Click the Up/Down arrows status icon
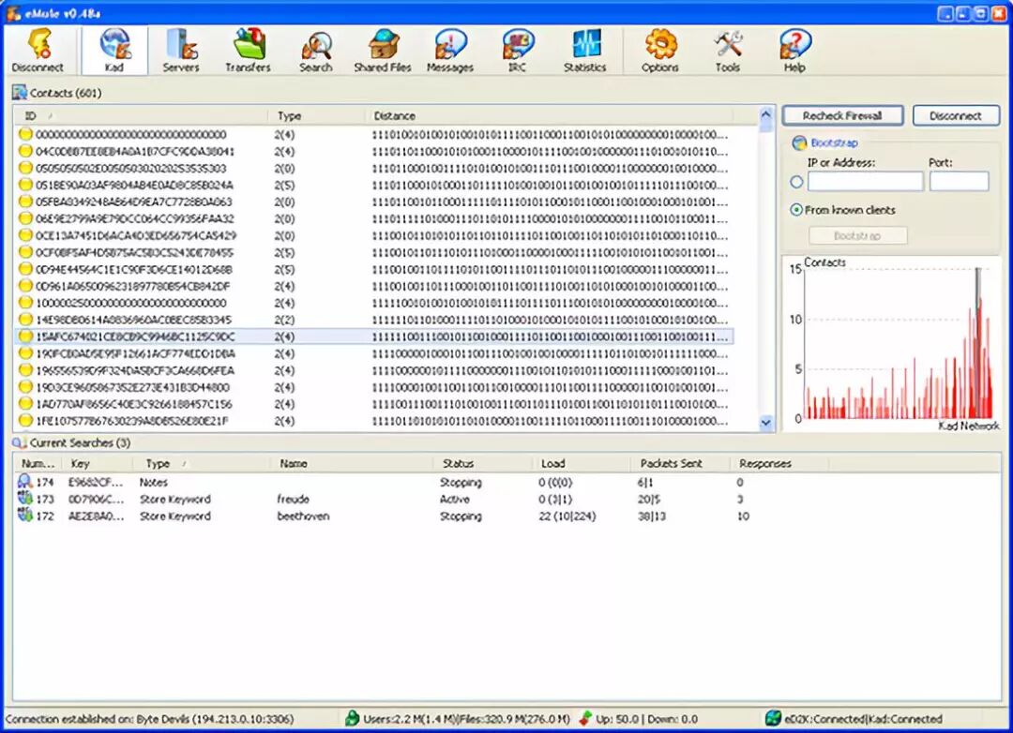 tap(585, 718)
